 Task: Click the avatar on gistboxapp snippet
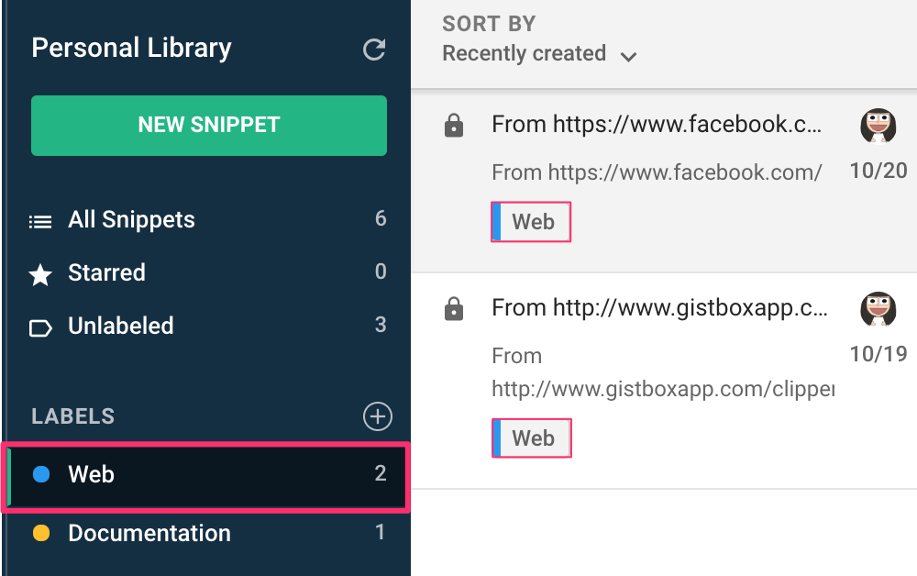(x=878, y=310)
